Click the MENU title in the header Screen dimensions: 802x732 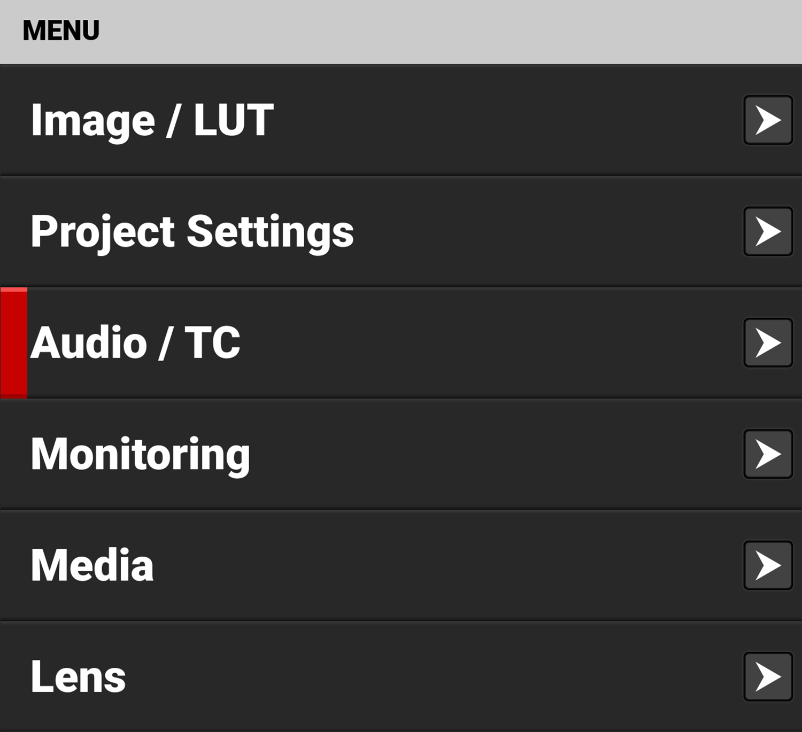[x=61, y=30]
